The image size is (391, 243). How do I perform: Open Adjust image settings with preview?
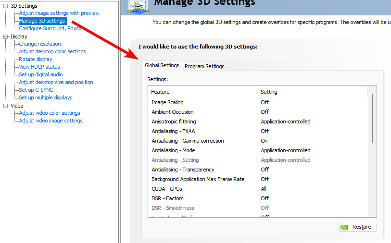tap(59, 13)
